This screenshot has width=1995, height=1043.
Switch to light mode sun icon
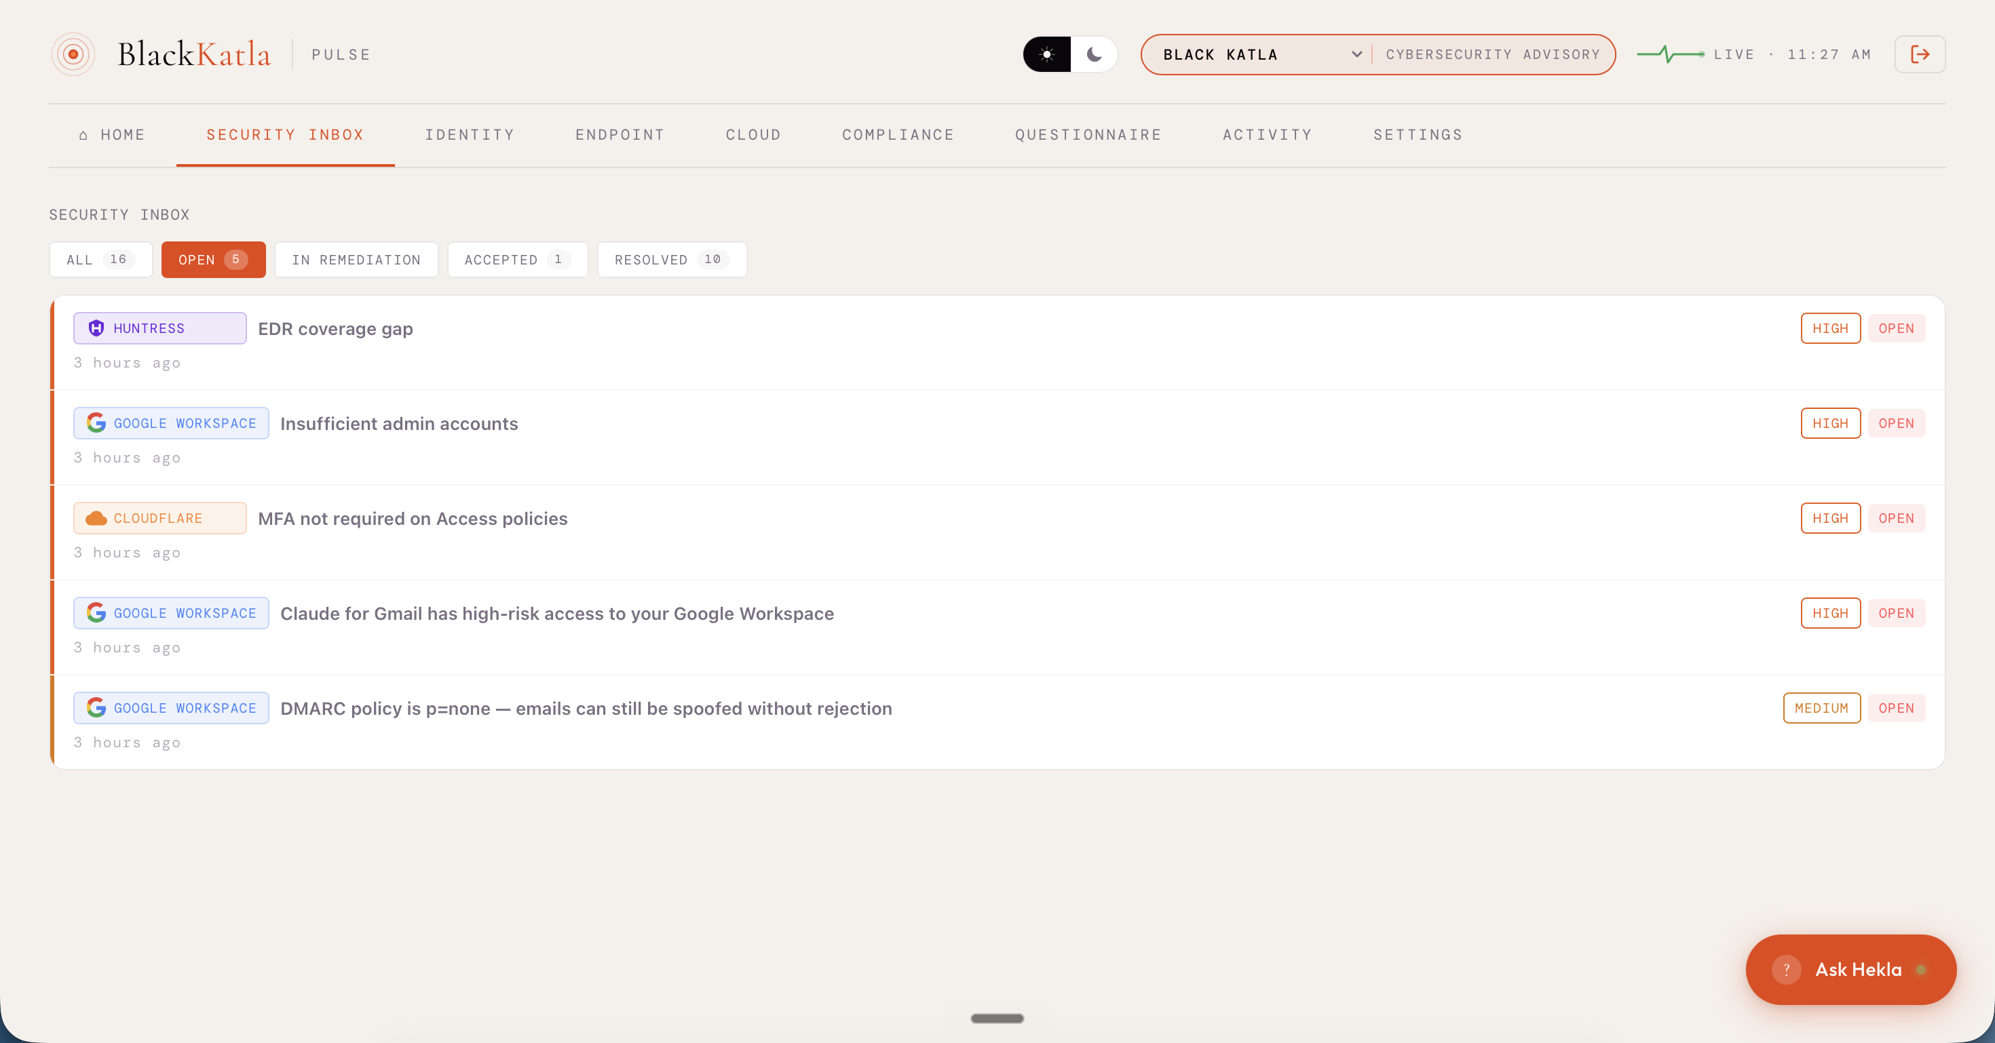coord(1046,54)
